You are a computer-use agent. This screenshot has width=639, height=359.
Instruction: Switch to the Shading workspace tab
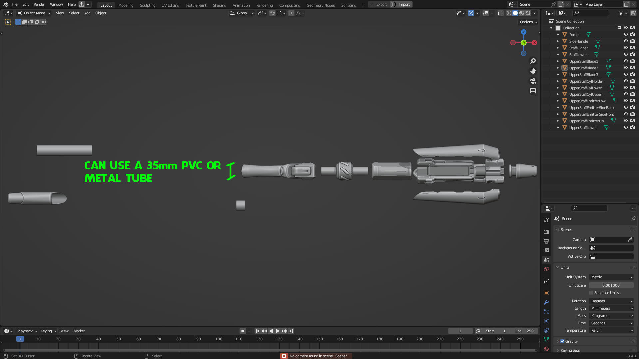point(219,5)
